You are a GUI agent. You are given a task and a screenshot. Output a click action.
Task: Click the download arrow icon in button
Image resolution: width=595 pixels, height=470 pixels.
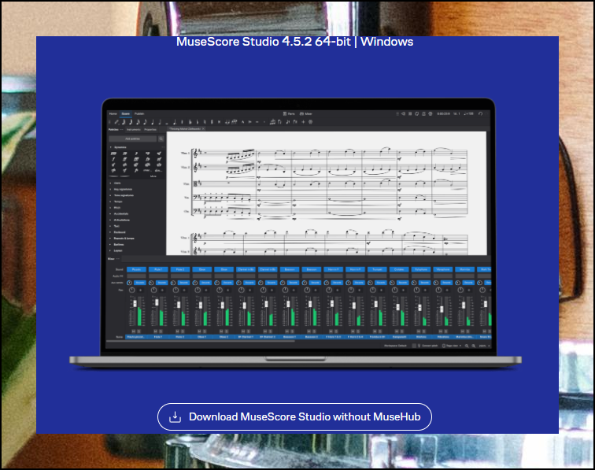coord(175,416)
